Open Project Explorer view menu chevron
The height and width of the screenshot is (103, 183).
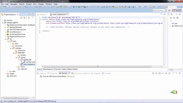click(33, 18)
